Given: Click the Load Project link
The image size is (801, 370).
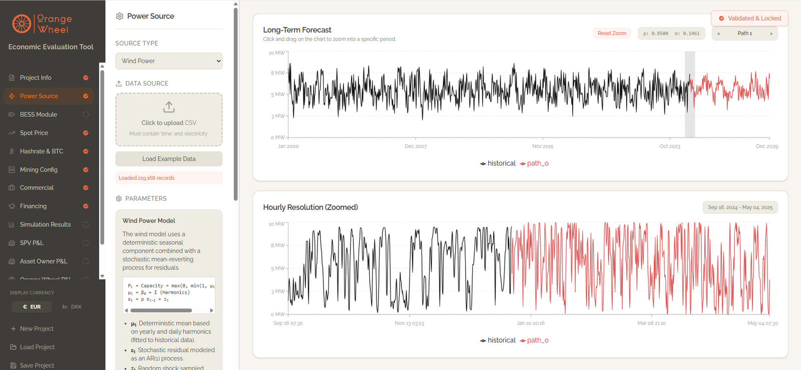Looking at the screenshot, I should tap(33, 347).
